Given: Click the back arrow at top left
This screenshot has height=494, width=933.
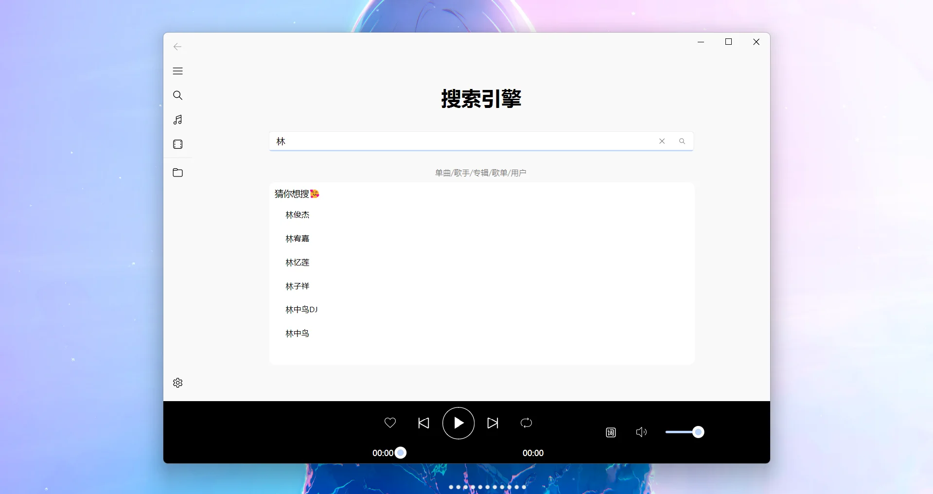Looking at the screenshot, I should 177,47.
